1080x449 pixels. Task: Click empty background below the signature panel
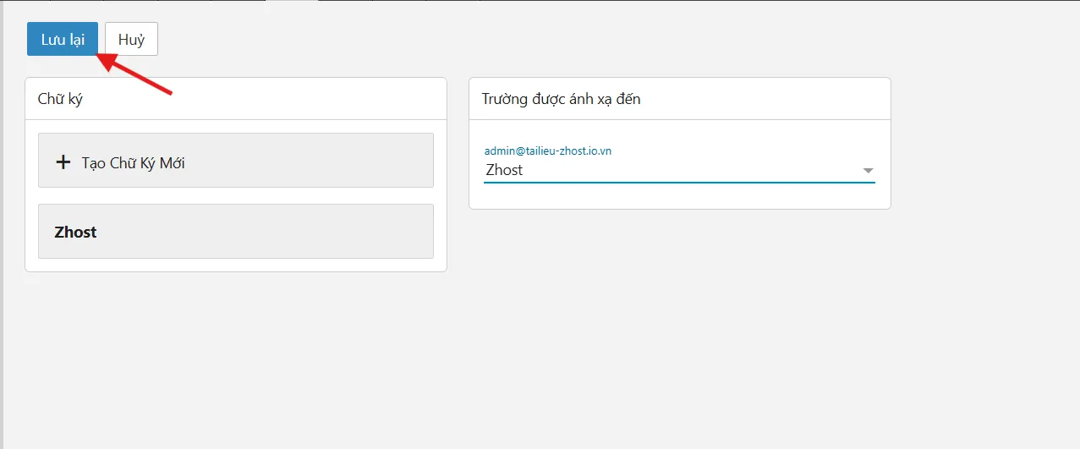pos(235,355)
